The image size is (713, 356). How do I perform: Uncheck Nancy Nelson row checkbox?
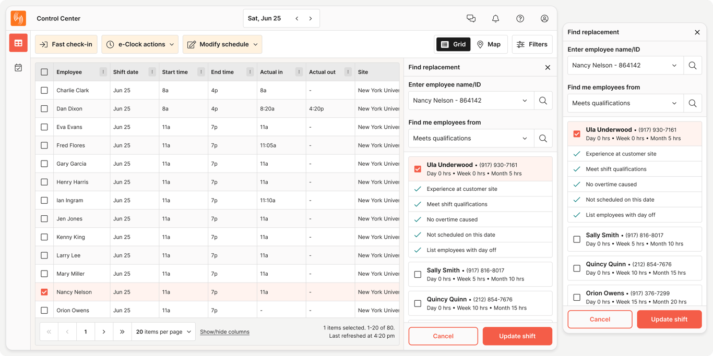coord(44,292)
